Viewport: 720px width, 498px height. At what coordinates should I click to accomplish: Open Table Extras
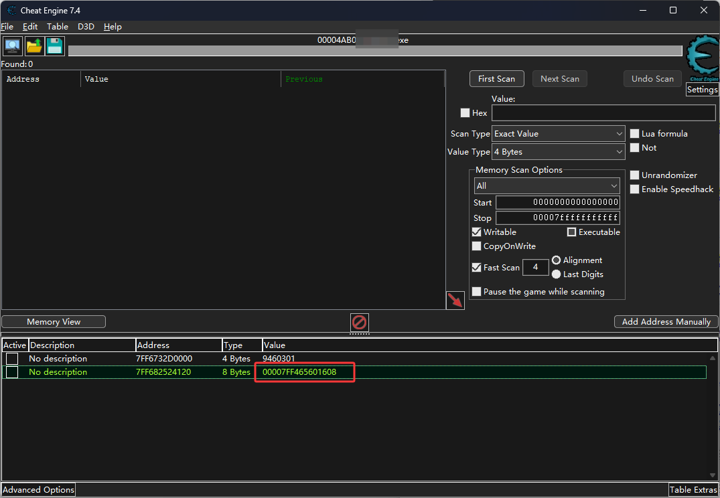[693, 490]
